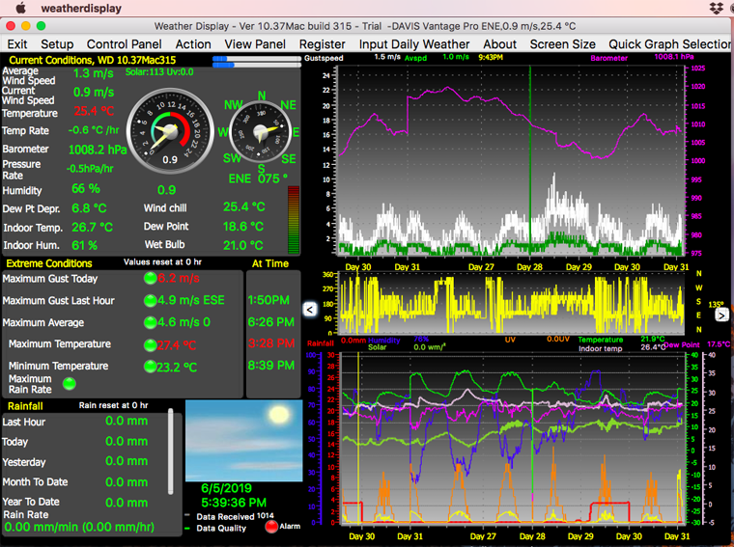
Task: Click the Dropbox menu bar icon
Action: click(x=717, y=8)
